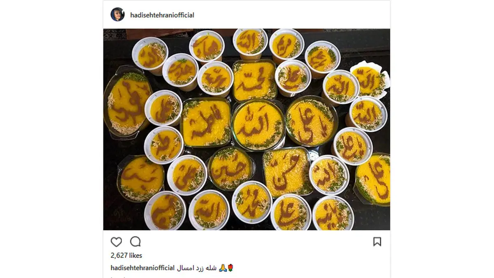Image resolution: width=494 pixels, height=278 pixels.
Task: Click the glass round dish below center left
Action: pyautogui.click(x=231, y=169)
